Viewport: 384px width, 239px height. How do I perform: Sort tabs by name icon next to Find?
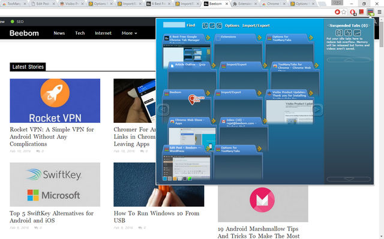205,25
